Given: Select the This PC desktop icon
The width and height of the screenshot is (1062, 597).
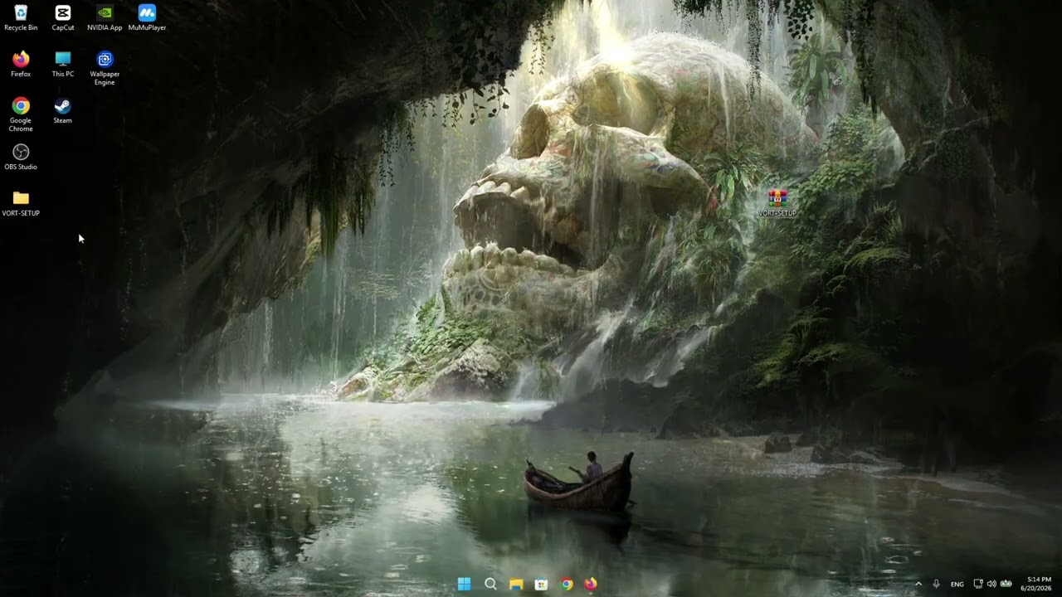Looking at the screenshot, I should 63,64.
